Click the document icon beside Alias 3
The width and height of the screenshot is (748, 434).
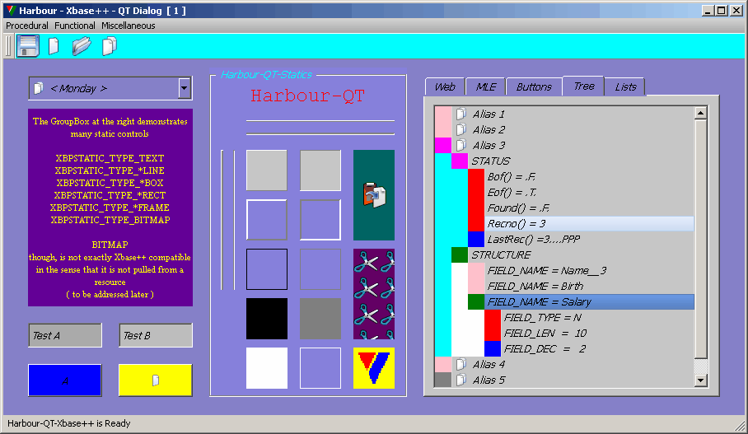tap(460, 146)
